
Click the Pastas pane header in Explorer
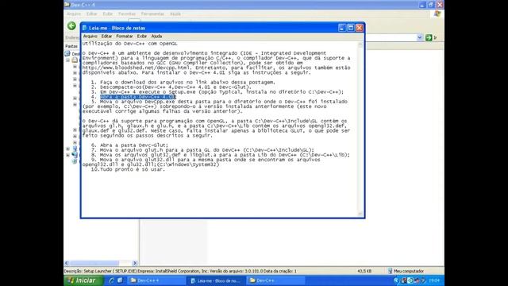71,46
